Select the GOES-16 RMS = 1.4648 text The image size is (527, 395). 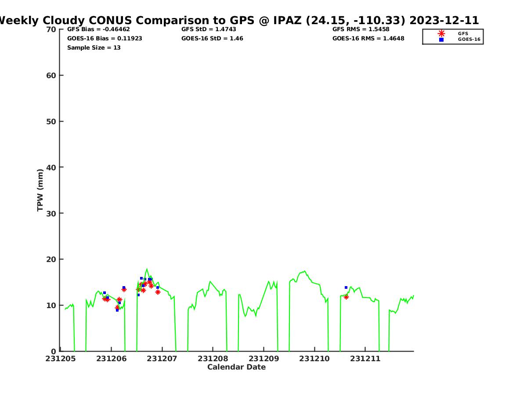[368, 39]
